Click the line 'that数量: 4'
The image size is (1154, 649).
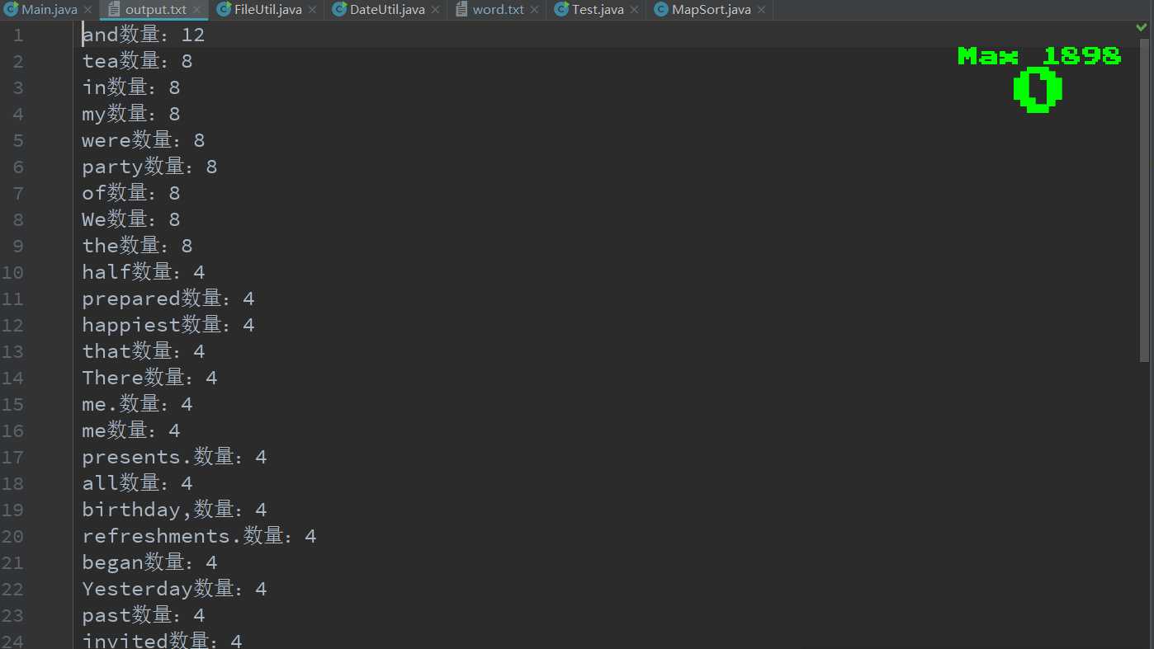pyautogui.click(x=144, y=351)
